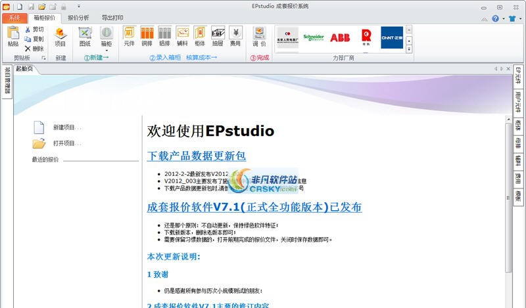Image resolution: width=526 pixels, height=308 pixels.
Task: Open the dropdown arrow beside help icon
Action: tap(504, 19)
